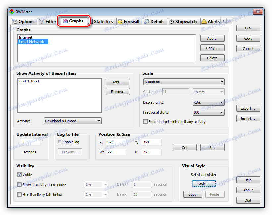Viewport: 272px width, 215px height.
Task: Quit BWMeter with the Quit button
Action: (x=248, y=200)
